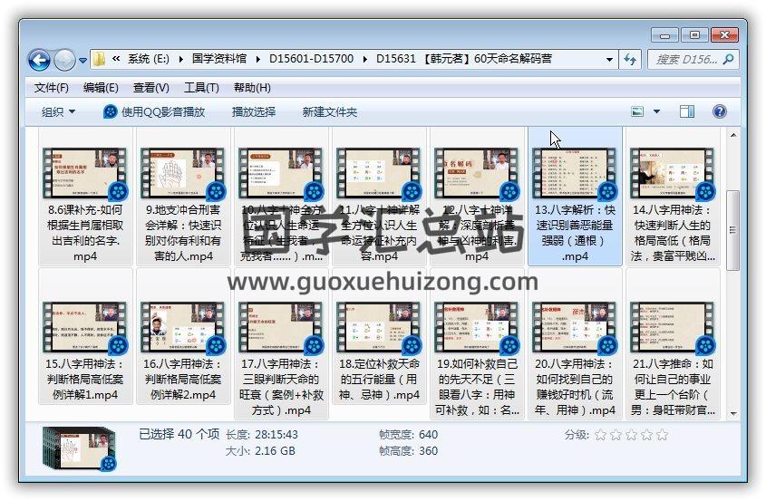This screenshot has width=766, height=501.
Task: Rate five stars in 分级 rating
Action: coord(663,435)
